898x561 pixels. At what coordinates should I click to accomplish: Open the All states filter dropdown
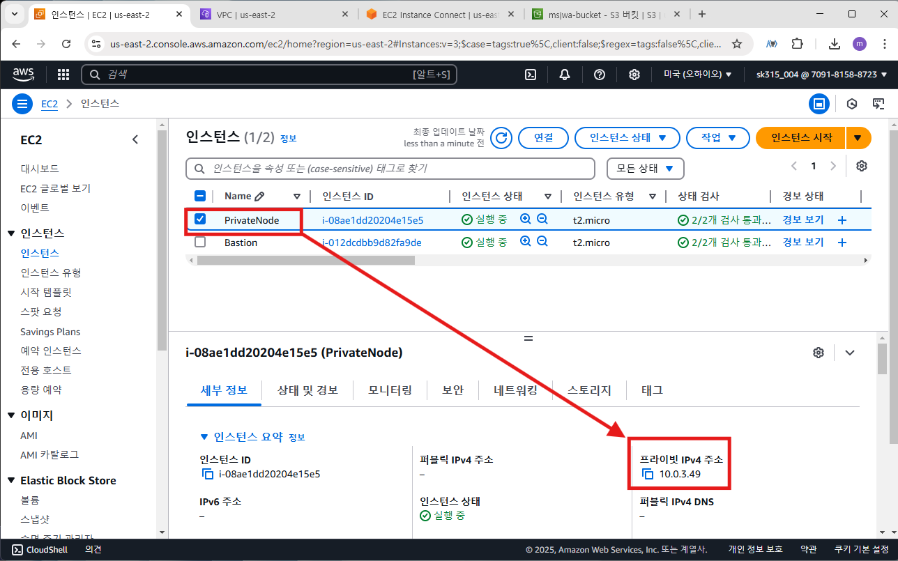646,169
